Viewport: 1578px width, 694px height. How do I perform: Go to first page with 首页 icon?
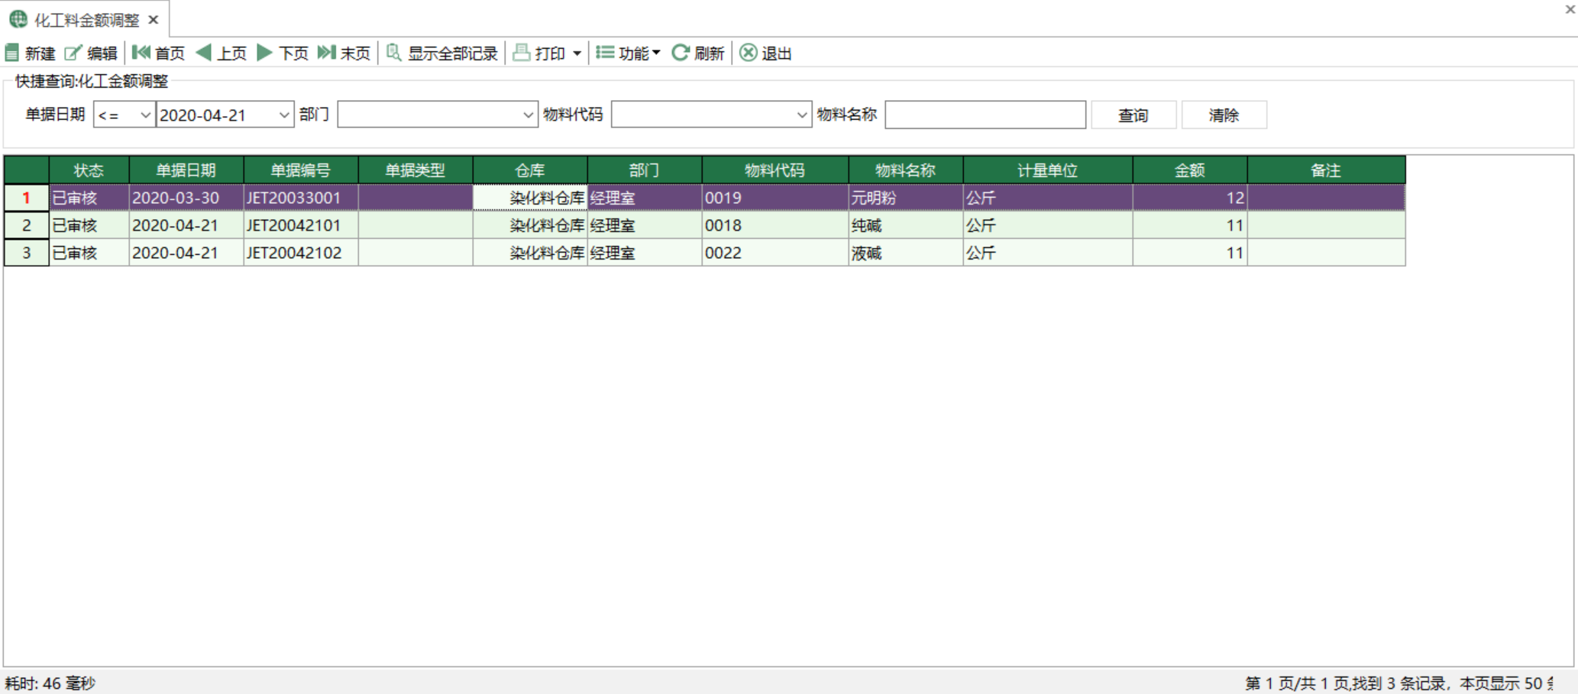point(141,53)
